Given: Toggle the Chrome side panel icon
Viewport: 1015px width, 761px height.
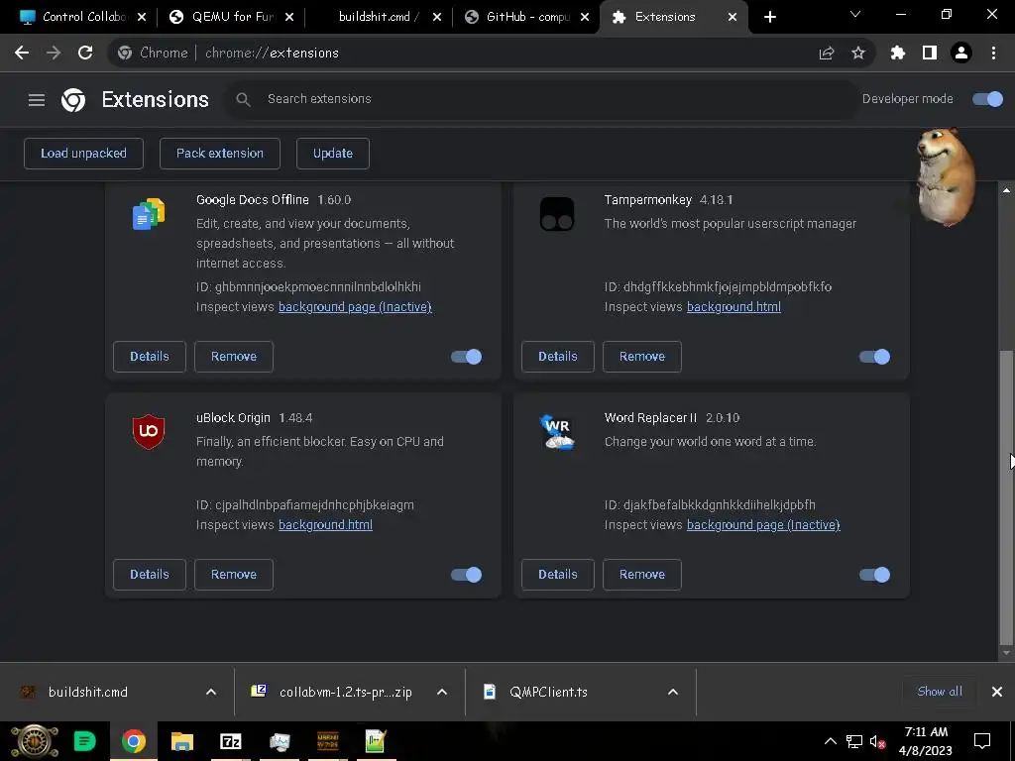Looking at the screenshot, I should [x=930, y=54].
